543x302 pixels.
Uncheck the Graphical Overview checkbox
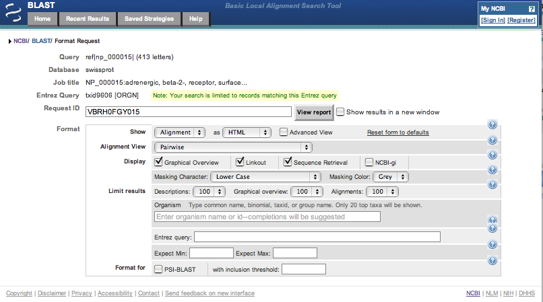tap(158, 162)
